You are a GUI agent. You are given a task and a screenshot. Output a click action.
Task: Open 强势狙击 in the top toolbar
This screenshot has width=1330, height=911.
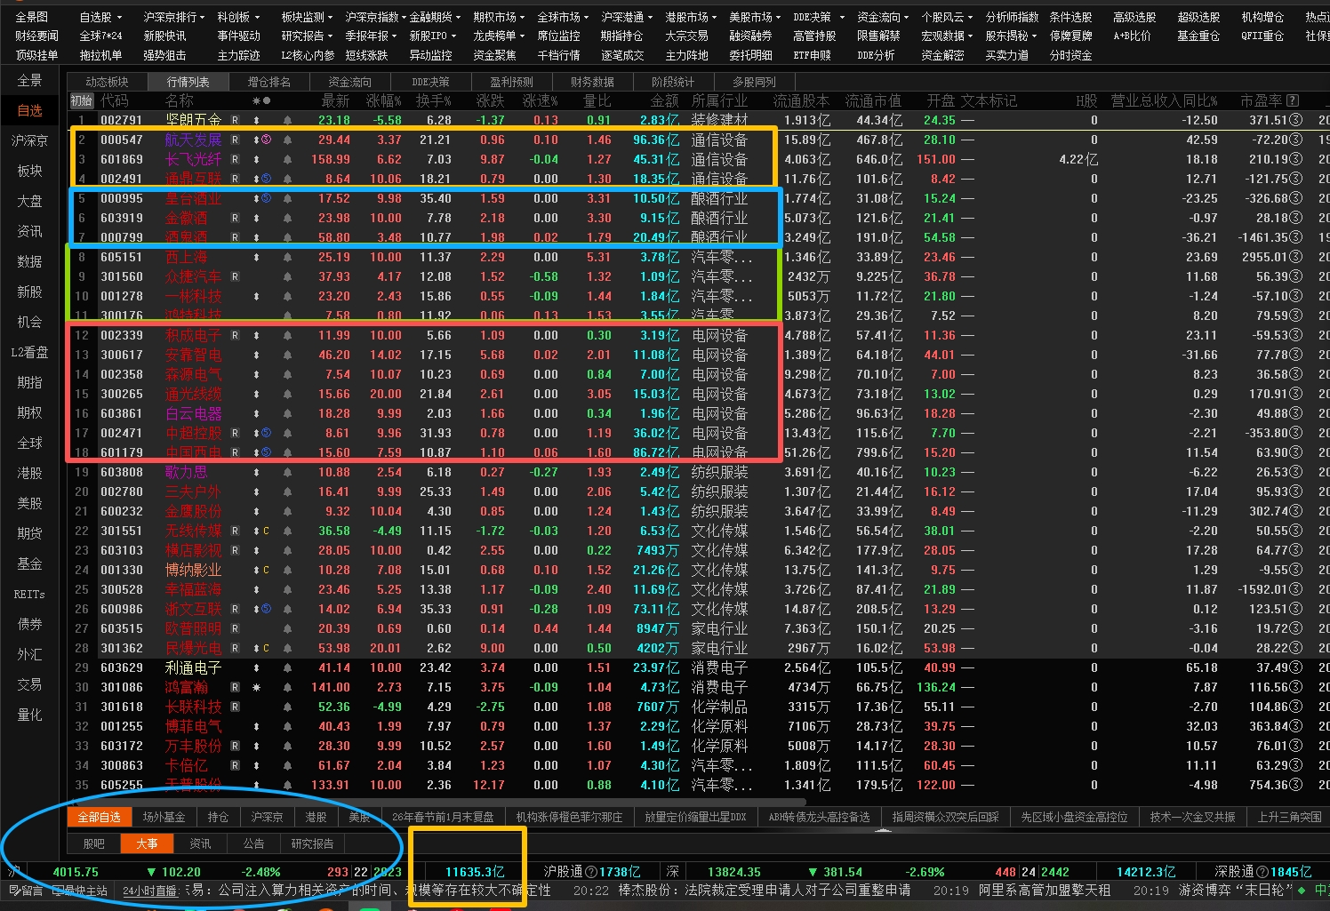click(164, 55)
